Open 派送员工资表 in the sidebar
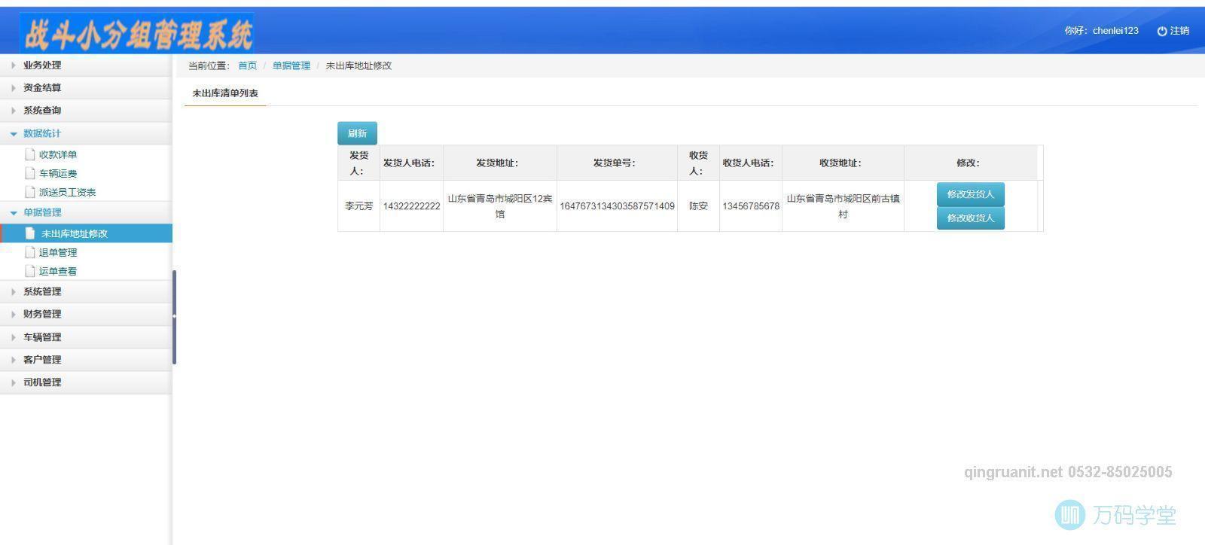 [x=68, y=192]
